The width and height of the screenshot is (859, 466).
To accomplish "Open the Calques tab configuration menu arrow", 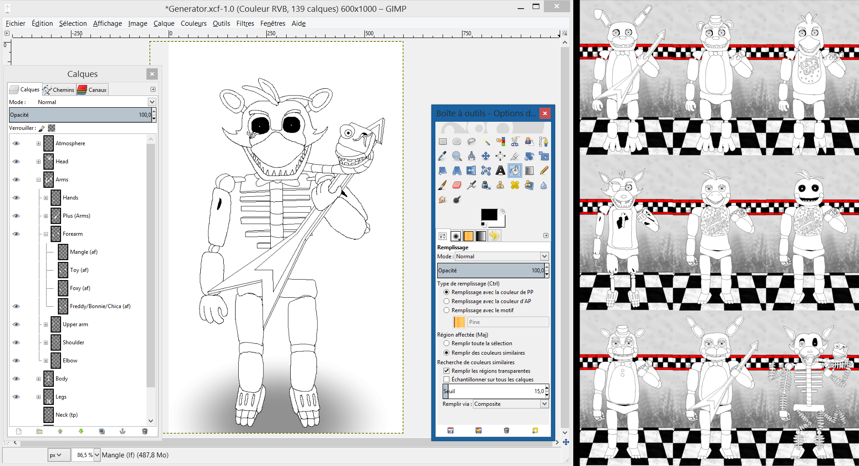I will coord(153,90).
